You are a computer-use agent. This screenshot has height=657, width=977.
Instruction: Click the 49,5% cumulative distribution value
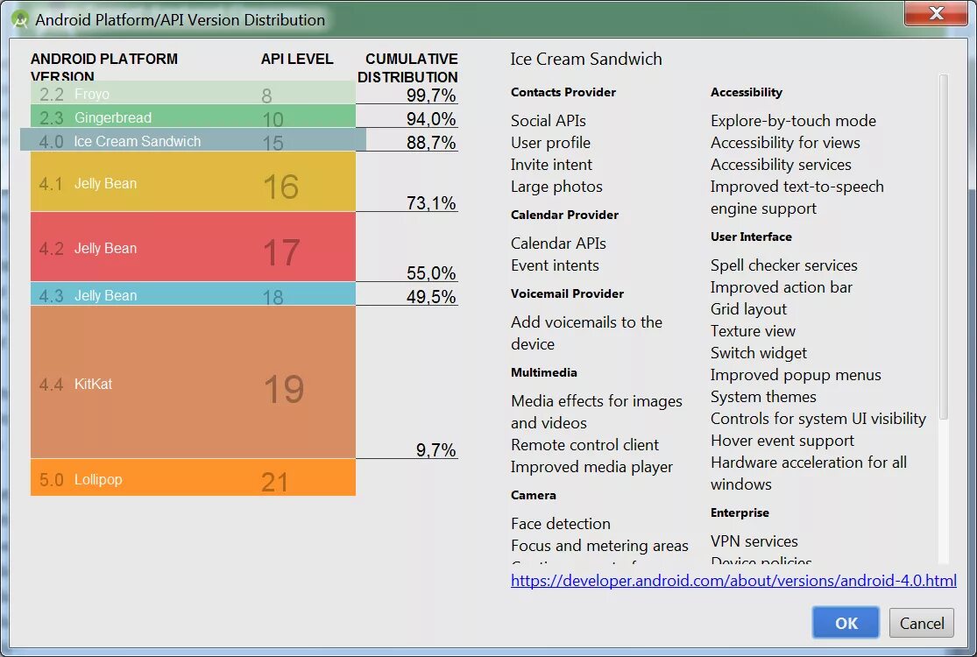(431, 296)
